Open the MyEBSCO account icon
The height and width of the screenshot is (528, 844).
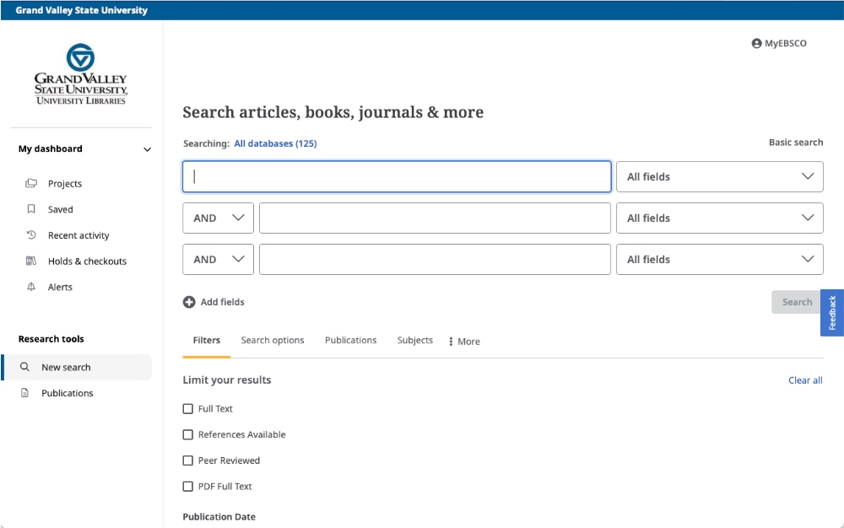(755, 43)
